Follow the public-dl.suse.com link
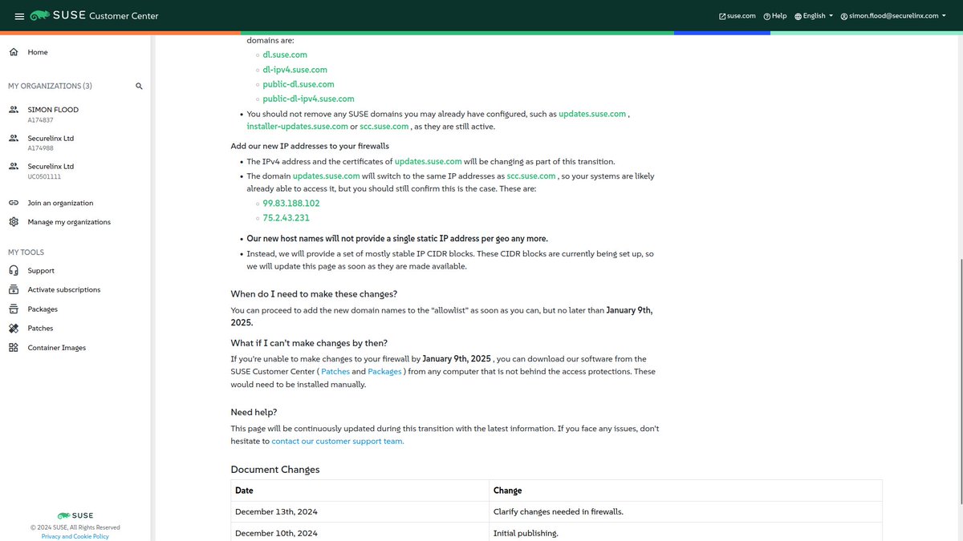Viewport: 963px width, 541px height. [299, 84]
